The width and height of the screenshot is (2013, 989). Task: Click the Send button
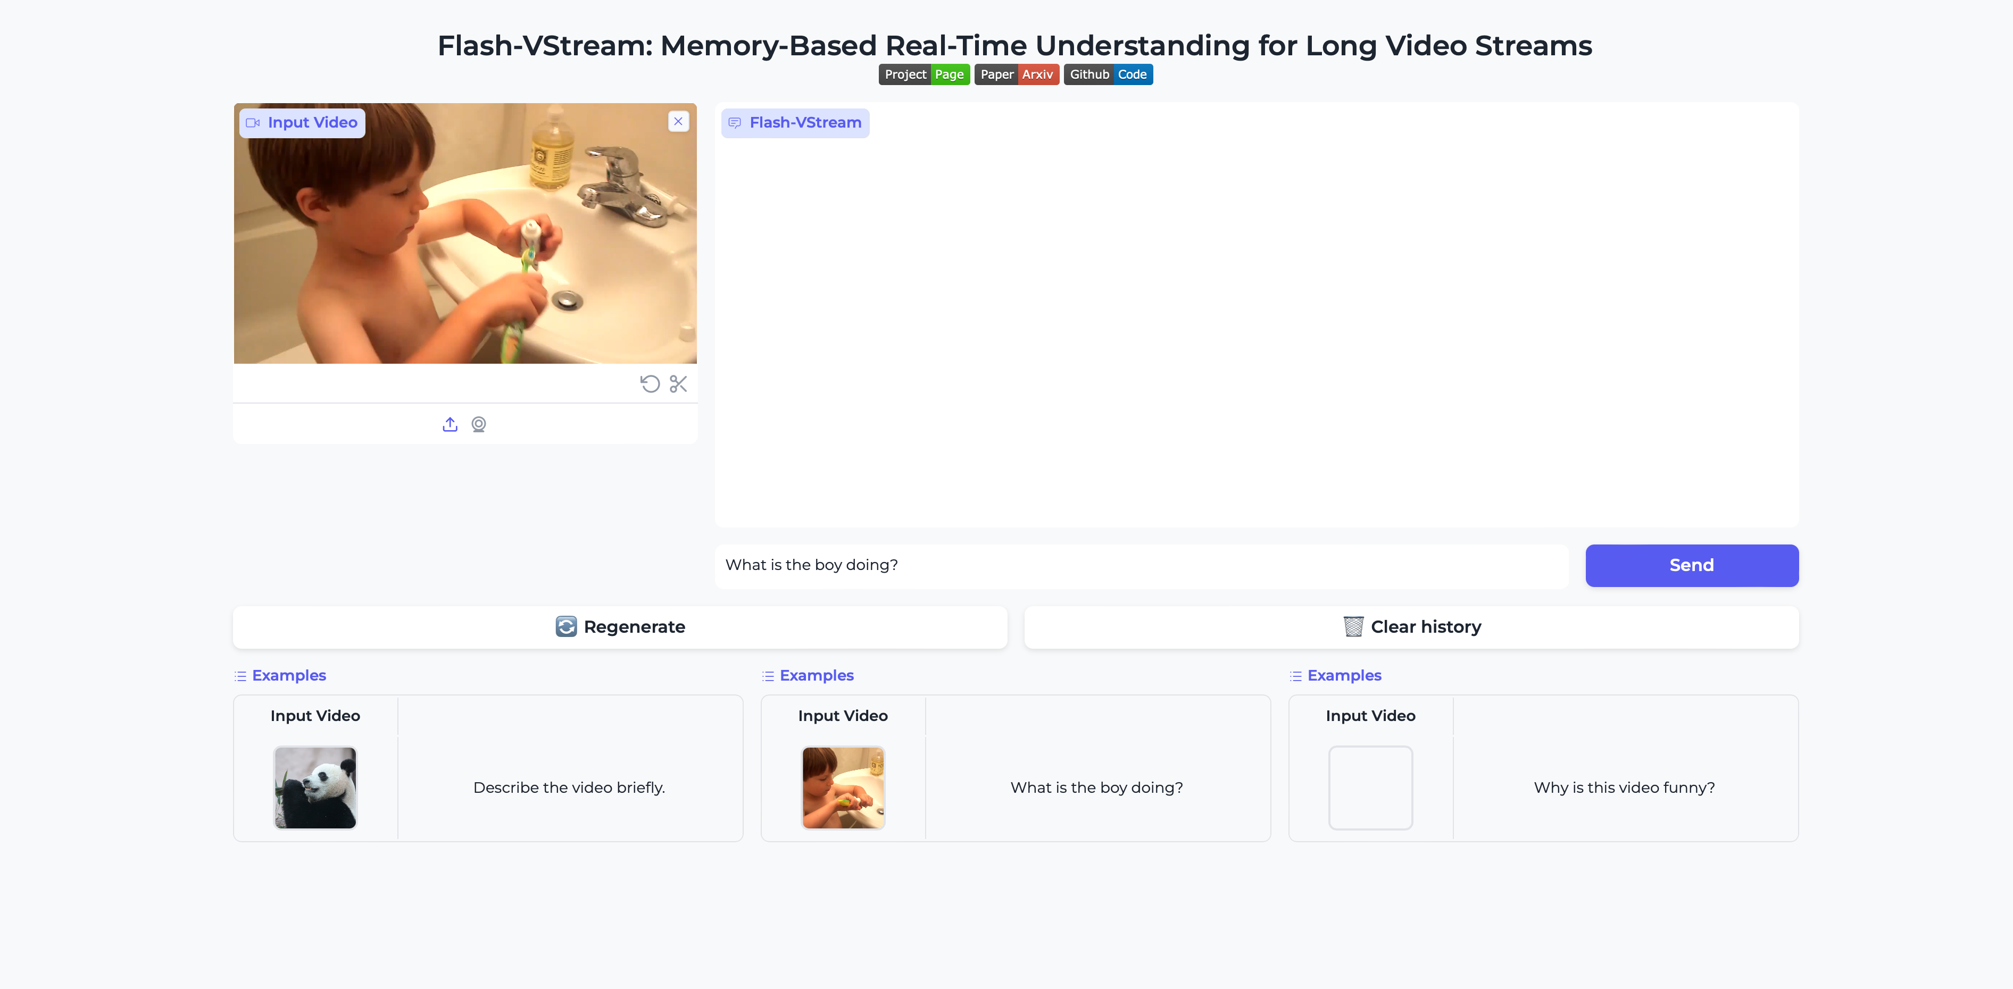1692,566
